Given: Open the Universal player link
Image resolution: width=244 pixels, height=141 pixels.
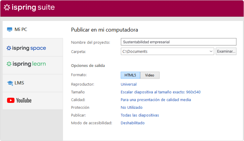Looking at the screenshot, I should point(129,84).
